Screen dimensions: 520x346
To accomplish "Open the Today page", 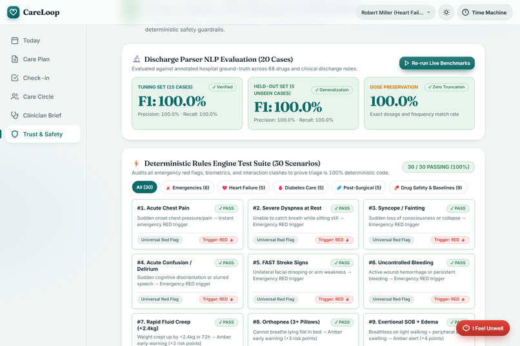I will [43, 41].
